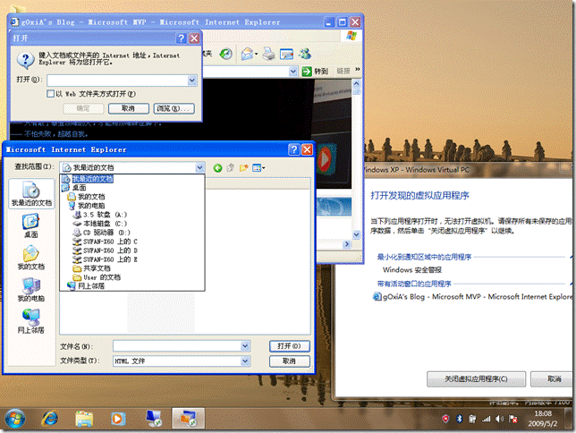Expand the IE address bar dropdown
Screen dimensions: 576x433
tap(292, 72)
